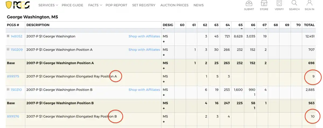Click bold Base Position A description
Viewport: 323px width, 128px height.
(60, 63)
